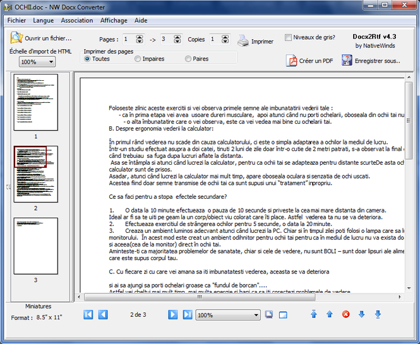Select the Impaires radio button

tap(138, 59)
